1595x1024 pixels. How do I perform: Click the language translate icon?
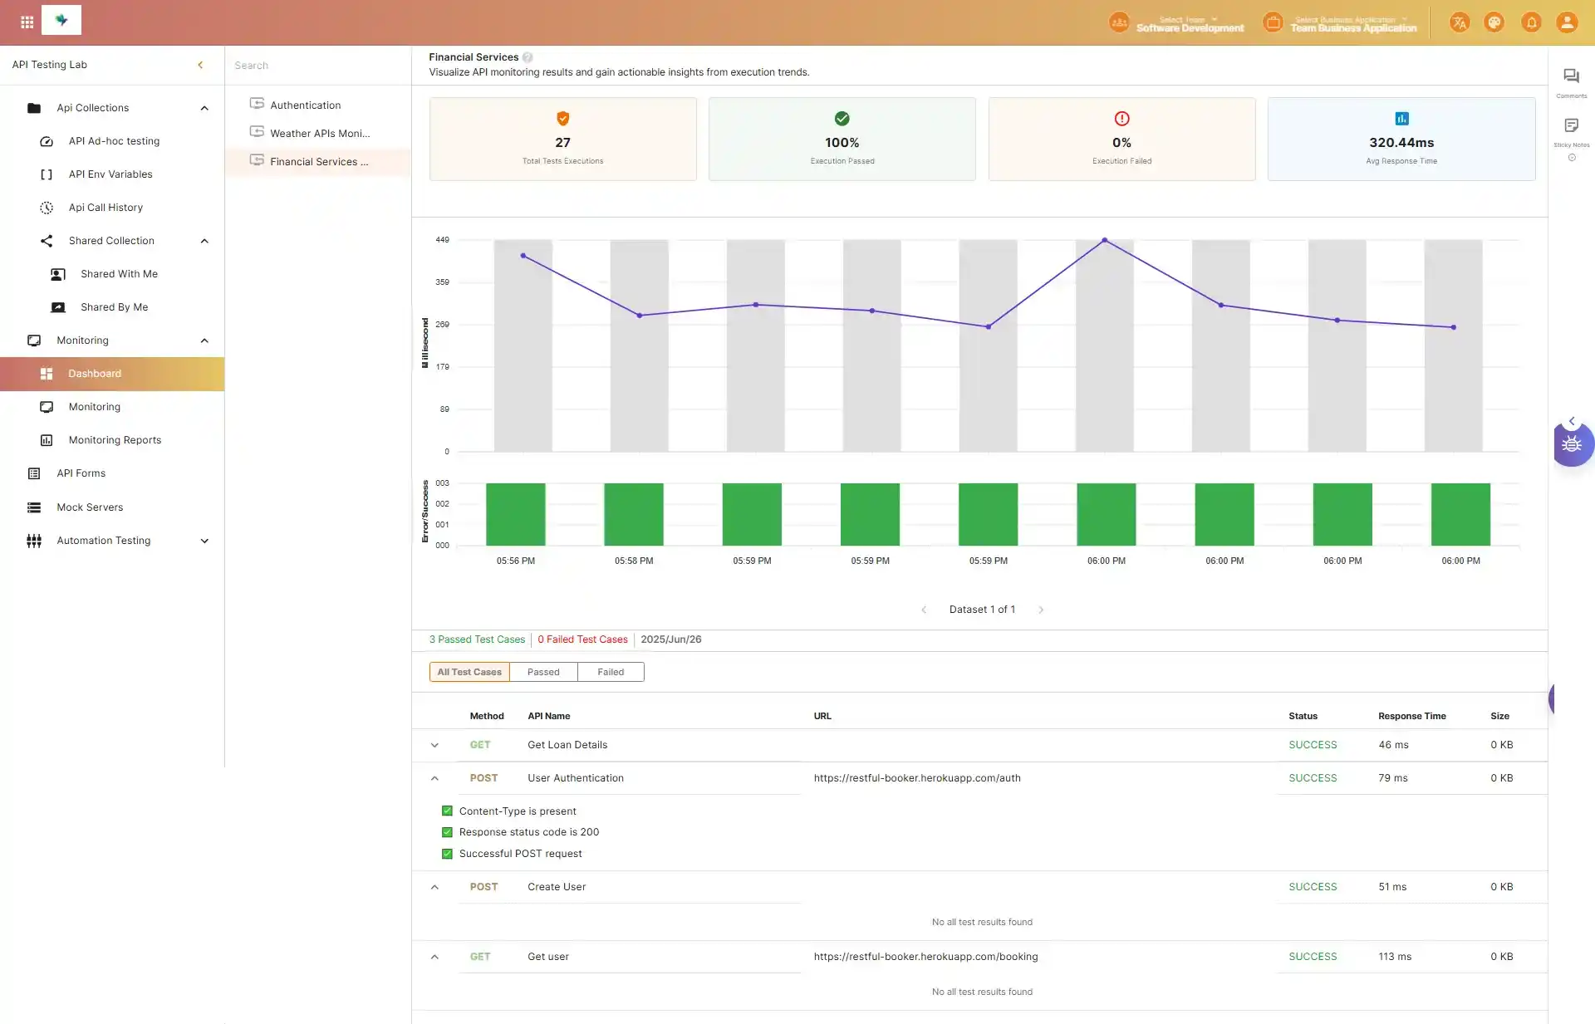point(1460,22)
